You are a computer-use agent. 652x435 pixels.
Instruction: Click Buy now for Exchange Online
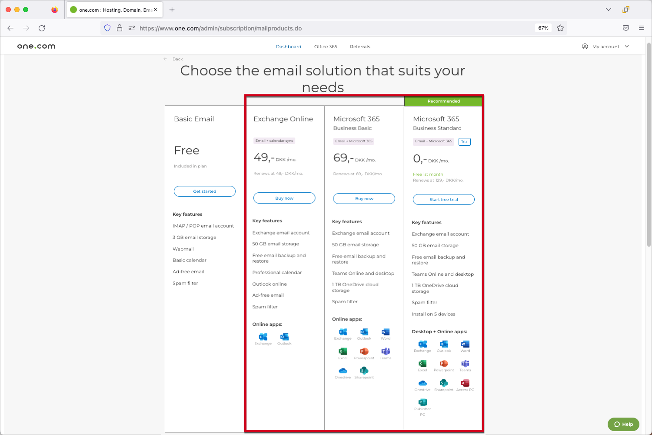tap(284, 198)
